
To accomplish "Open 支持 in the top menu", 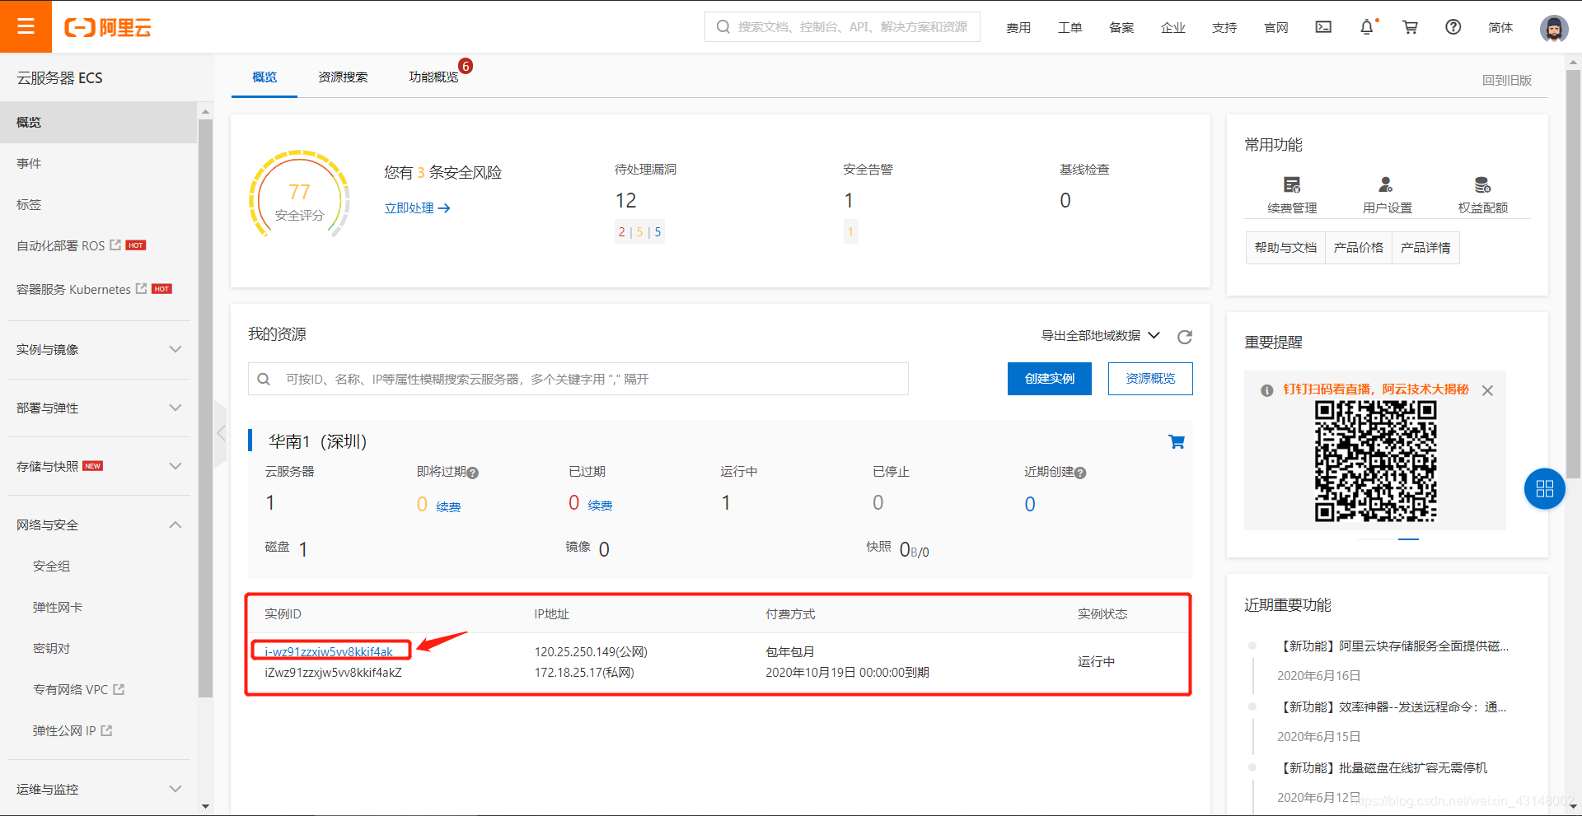I will [1224, 27].
